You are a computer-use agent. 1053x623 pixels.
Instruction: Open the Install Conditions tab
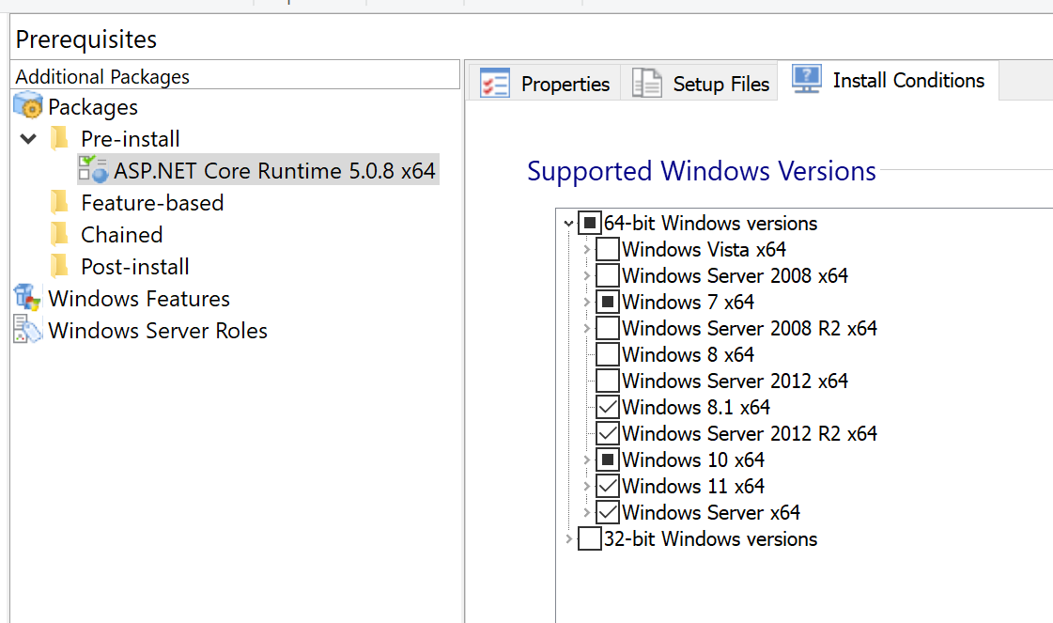[888, 80]
